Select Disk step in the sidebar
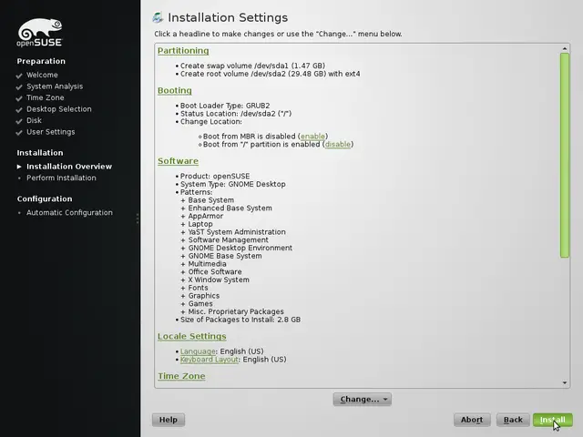This screenshot has height=437, width=583. 34,120
